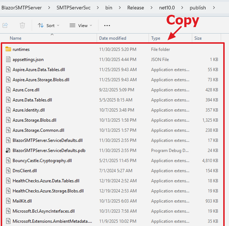
Task: Select the DnsClient.dll file icon
Action: (x=8, y=171)
